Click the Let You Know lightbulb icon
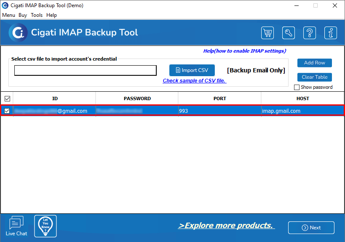345x242 pixels. pos(45,226)
